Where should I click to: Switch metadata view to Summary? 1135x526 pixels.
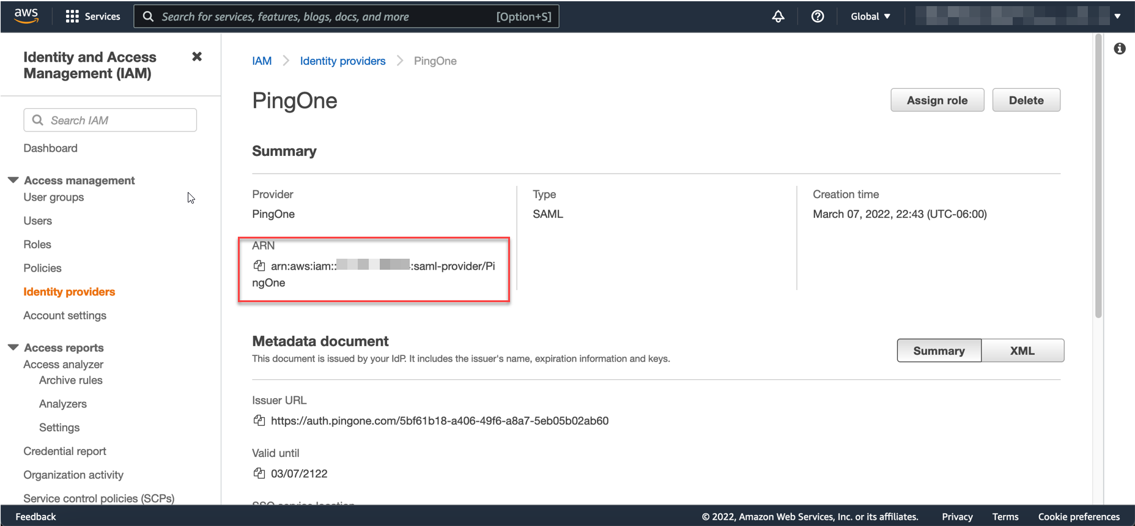[x=939, y=350]
